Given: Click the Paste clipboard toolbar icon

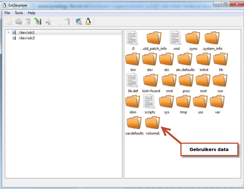Looking at the screenshot, I should coord(67,21).
